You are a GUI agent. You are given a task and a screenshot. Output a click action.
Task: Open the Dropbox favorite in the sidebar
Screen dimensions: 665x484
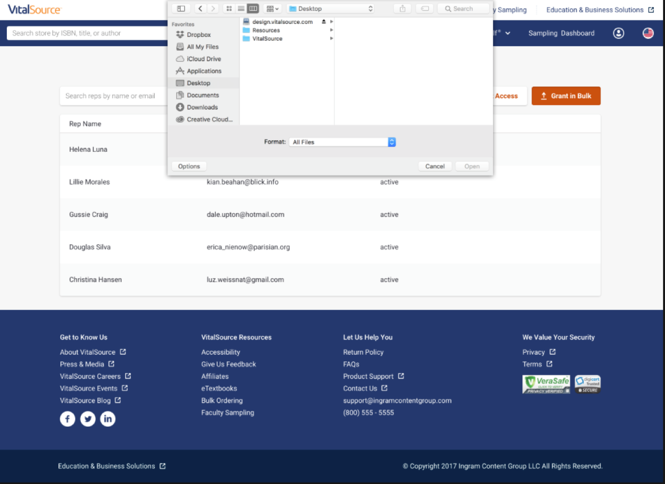point(199,35)
